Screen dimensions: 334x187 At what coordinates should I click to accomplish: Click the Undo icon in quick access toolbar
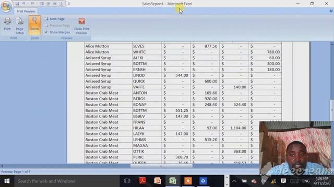coord(23,4)
